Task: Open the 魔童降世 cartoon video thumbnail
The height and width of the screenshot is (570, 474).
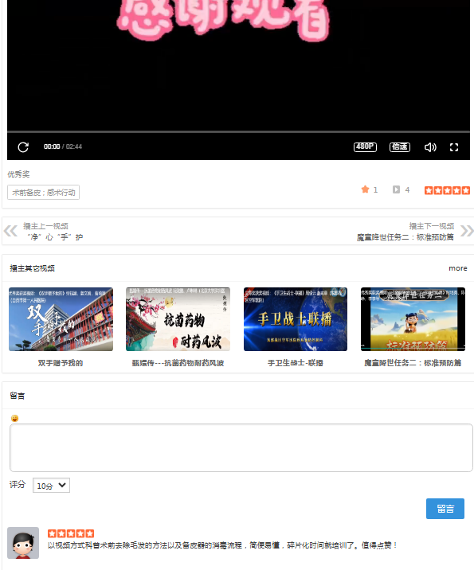Action: pos(413,319)
